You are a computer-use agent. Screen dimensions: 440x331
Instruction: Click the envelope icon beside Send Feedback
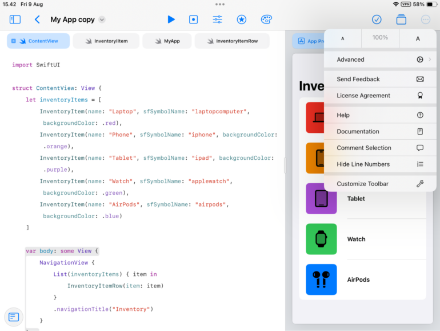tap(420, 79)
